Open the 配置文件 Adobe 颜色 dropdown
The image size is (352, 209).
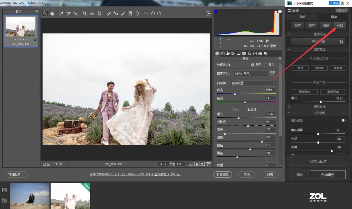[251, 74]
